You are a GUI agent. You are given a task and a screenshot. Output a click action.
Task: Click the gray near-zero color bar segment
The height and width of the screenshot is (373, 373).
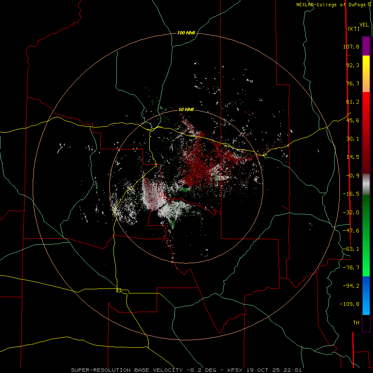click(366, 184)
